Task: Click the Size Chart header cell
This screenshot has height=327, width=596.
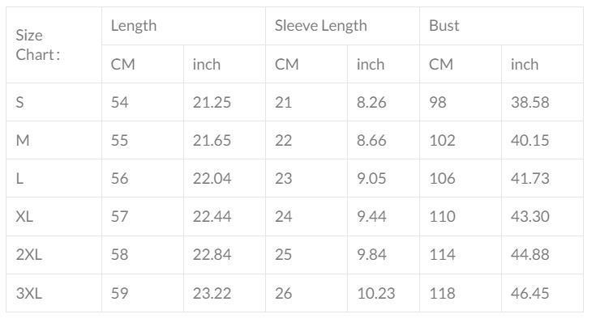Action: (36, 45)
